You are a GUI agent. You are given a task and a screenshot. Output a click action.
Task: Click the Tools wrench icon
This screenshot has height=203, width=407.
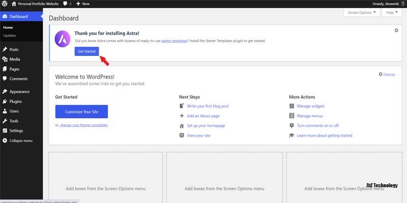(x=5, y=121)
